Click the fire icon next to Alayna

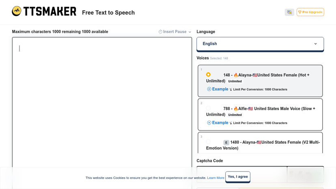[x=236, y=75]
